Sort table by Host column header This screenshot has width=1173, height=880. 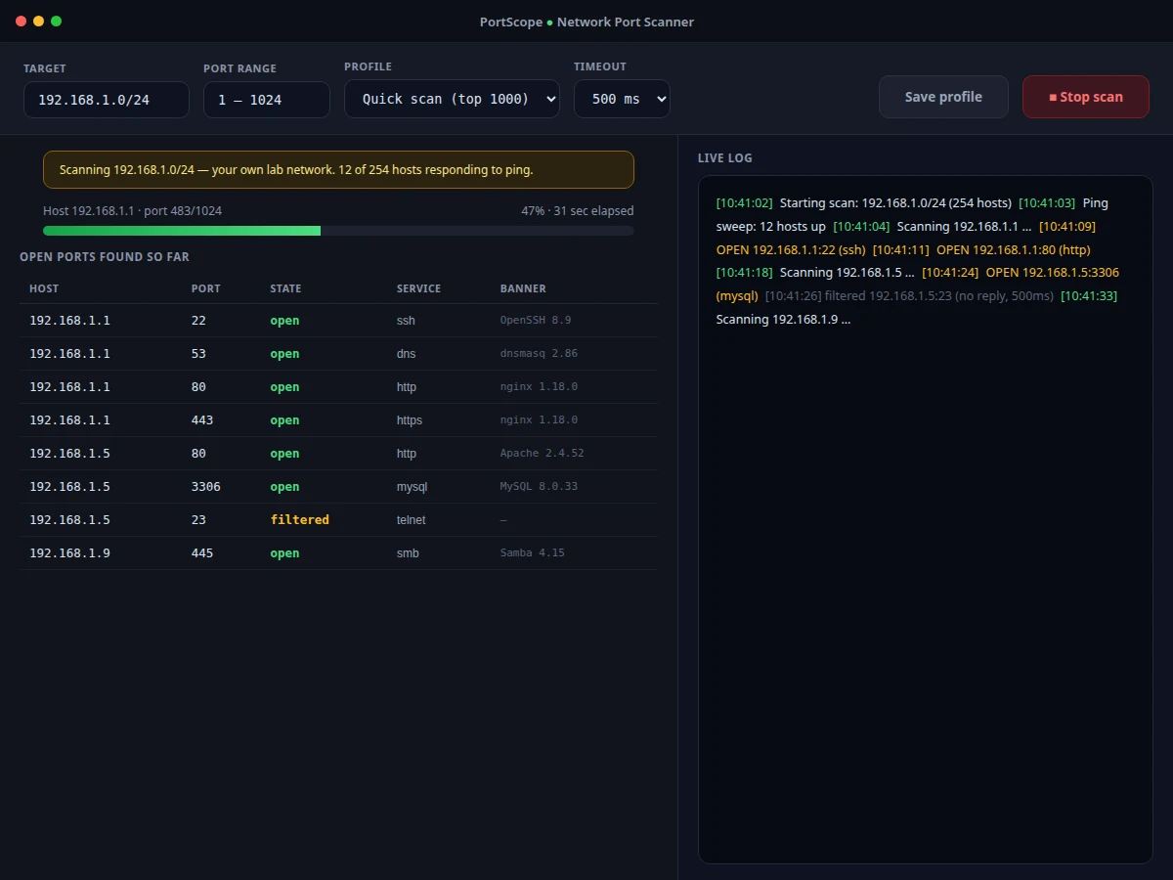(x=44, y=288)
